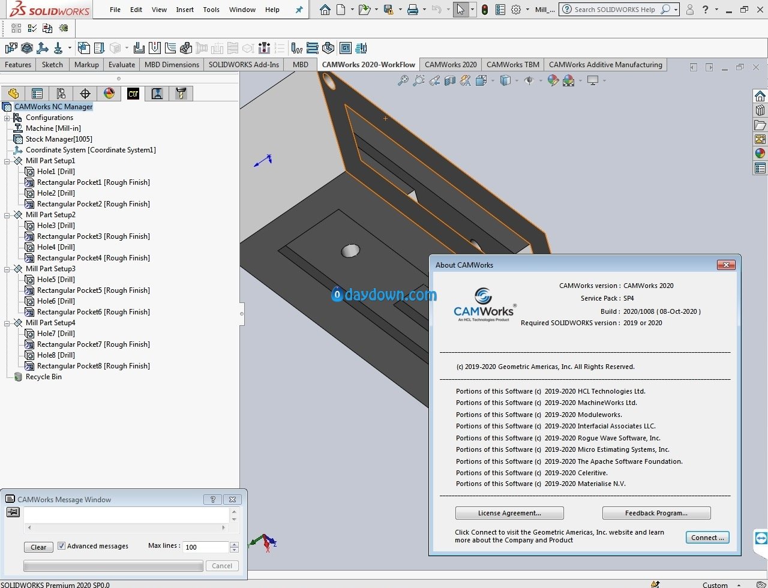This screenshot has height=588, width=768.
Task: Switch to the Evaluate tab
Action: tap(122, 65)
